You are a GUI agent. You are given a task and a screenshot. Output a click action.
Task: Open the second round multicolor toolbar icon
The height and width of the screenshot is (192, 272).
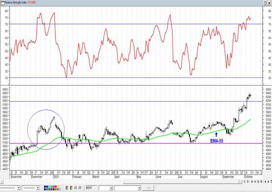(71, 187)
